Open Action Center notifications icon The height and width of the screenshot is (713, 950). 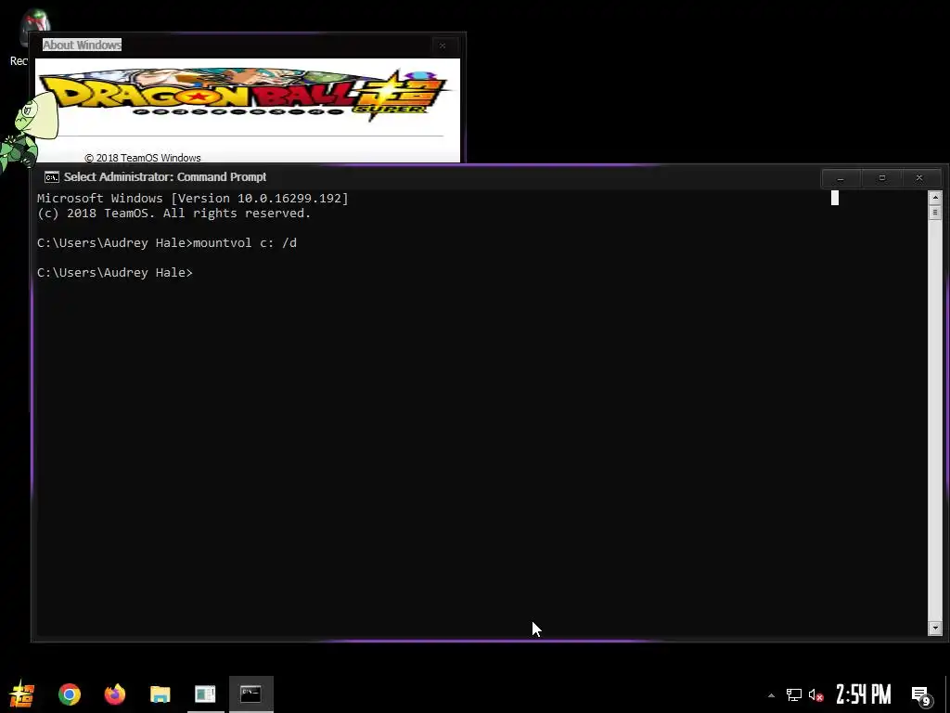920,695
